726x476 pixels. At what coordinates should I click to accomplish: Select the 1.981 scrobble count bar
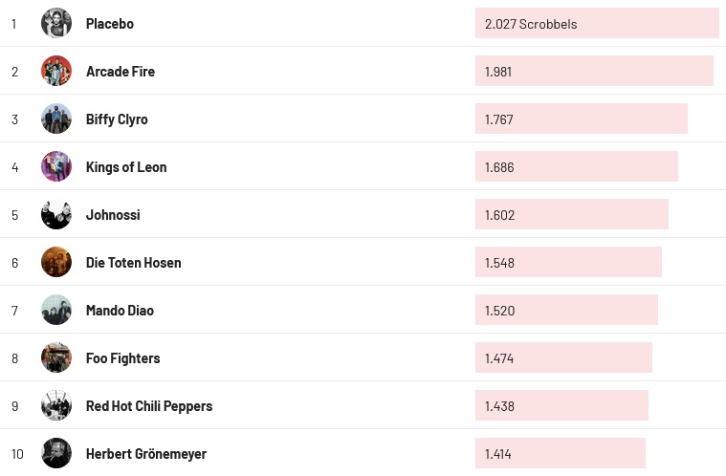click(594, 71)
